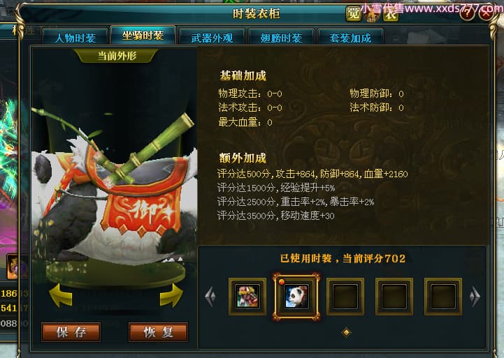This screenshot has height=358, width=504.
Task: Click the round emblem icon between 觉 and 衣
Action: (x=372, y=15)
